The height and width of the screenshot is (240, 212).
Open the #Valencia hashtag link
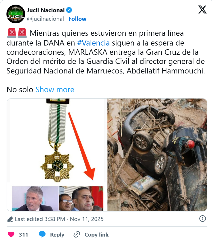pos(93,43)
